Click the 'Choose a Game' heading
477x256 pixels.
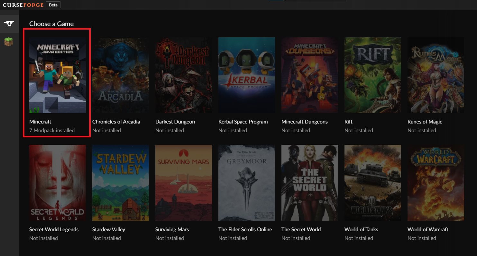pyautogui.click(x=51, y=24)
